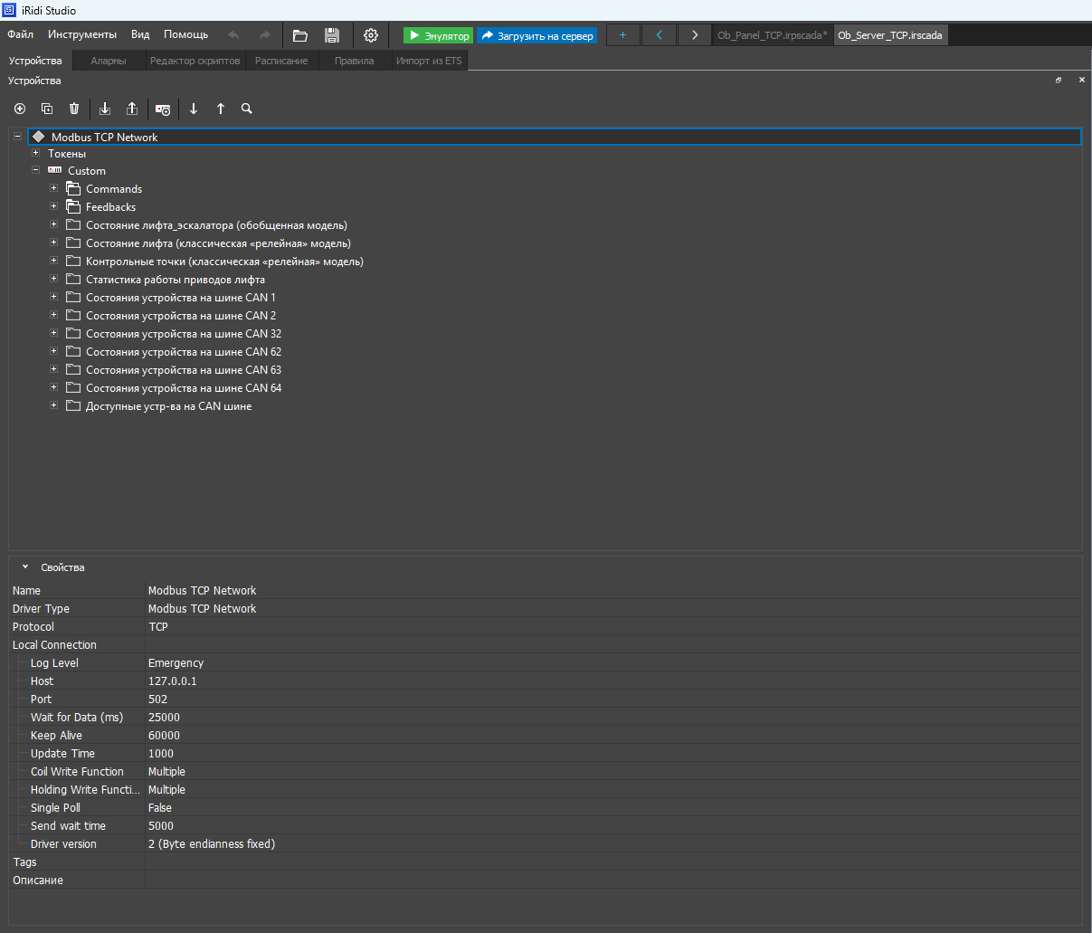1092x933 pixels.
Task: Expand the Feedbacks folder
Action: (53, 206)
